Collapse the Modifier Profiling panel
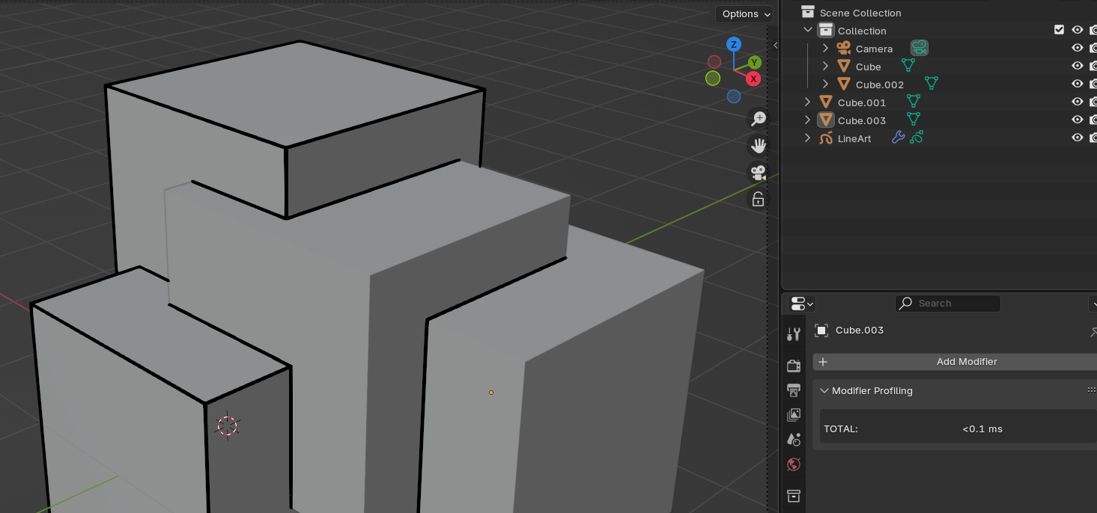Viewport: 1097px width, 513px height. pyautogui.click(x=824, y=390)
